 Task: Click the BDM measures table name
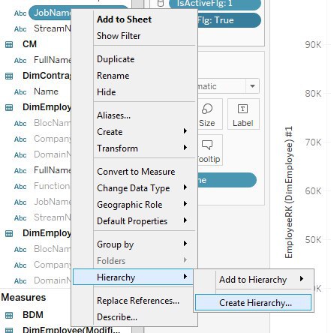click(33, 315)
